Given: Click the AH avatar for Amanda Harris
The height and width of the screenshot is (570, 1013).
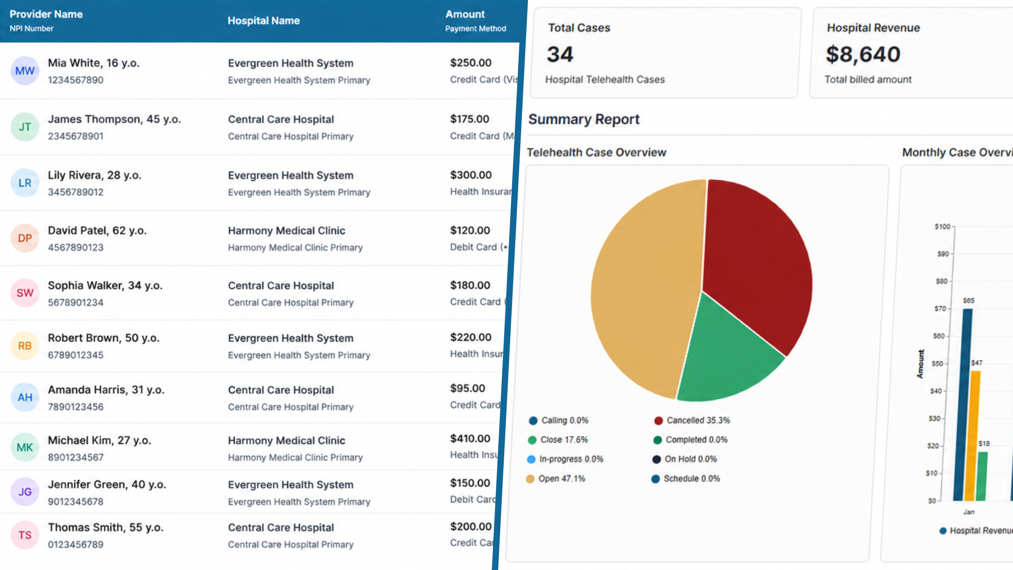Looking at the screenshot, I should click(25, 397).
